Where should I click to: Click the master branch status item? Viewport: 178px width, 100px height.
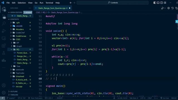(11, 98)
